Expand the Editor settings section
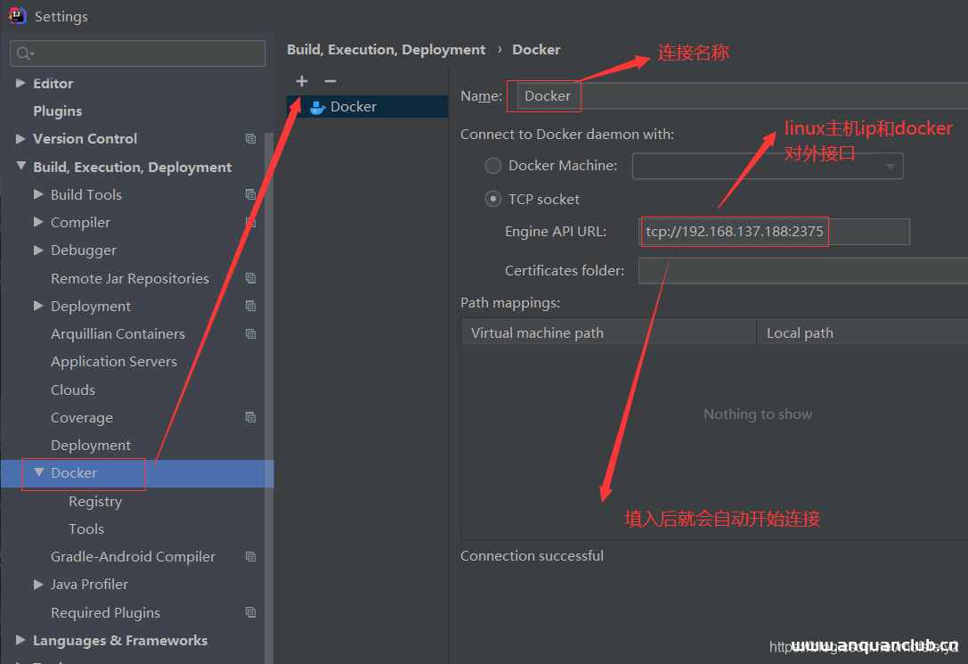The height and width of the screenshot is (664, 968). (20, 84)
